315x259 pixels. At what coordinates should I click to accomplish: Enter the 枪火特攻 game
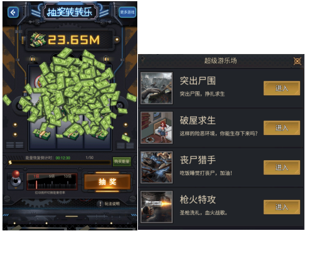pyautogui.click(x=281, y=207)
